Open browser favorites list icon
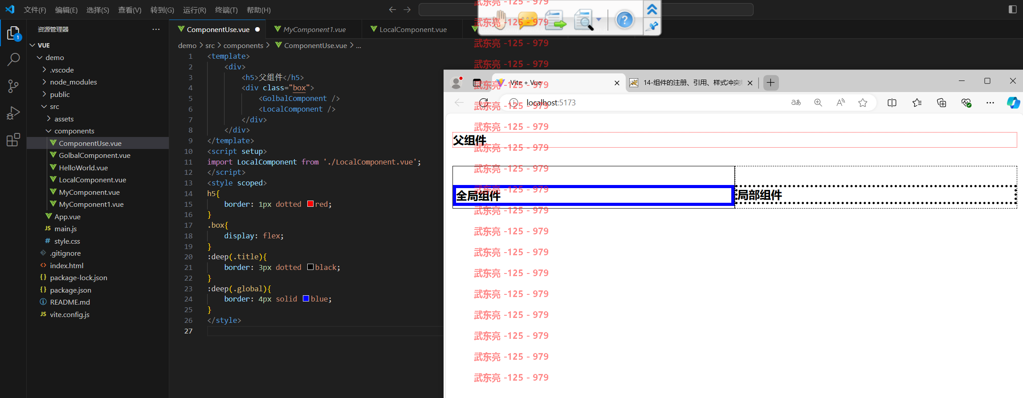Screen dimensions: 1023x398 click(x=917, y=103)
